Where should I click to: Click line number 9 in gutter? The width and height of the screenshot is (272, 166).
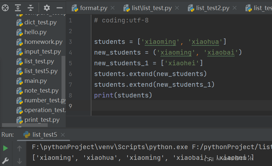click(x=70, y=106)
